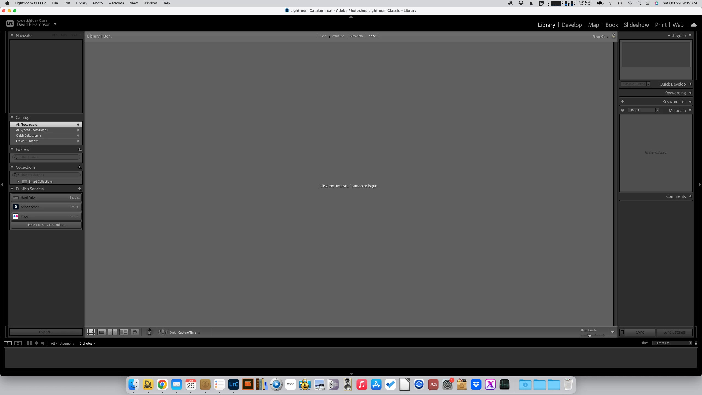Toggle Metadata panel eye icon
This screenshot has width=702, height=395.
[x=623, y=110]
